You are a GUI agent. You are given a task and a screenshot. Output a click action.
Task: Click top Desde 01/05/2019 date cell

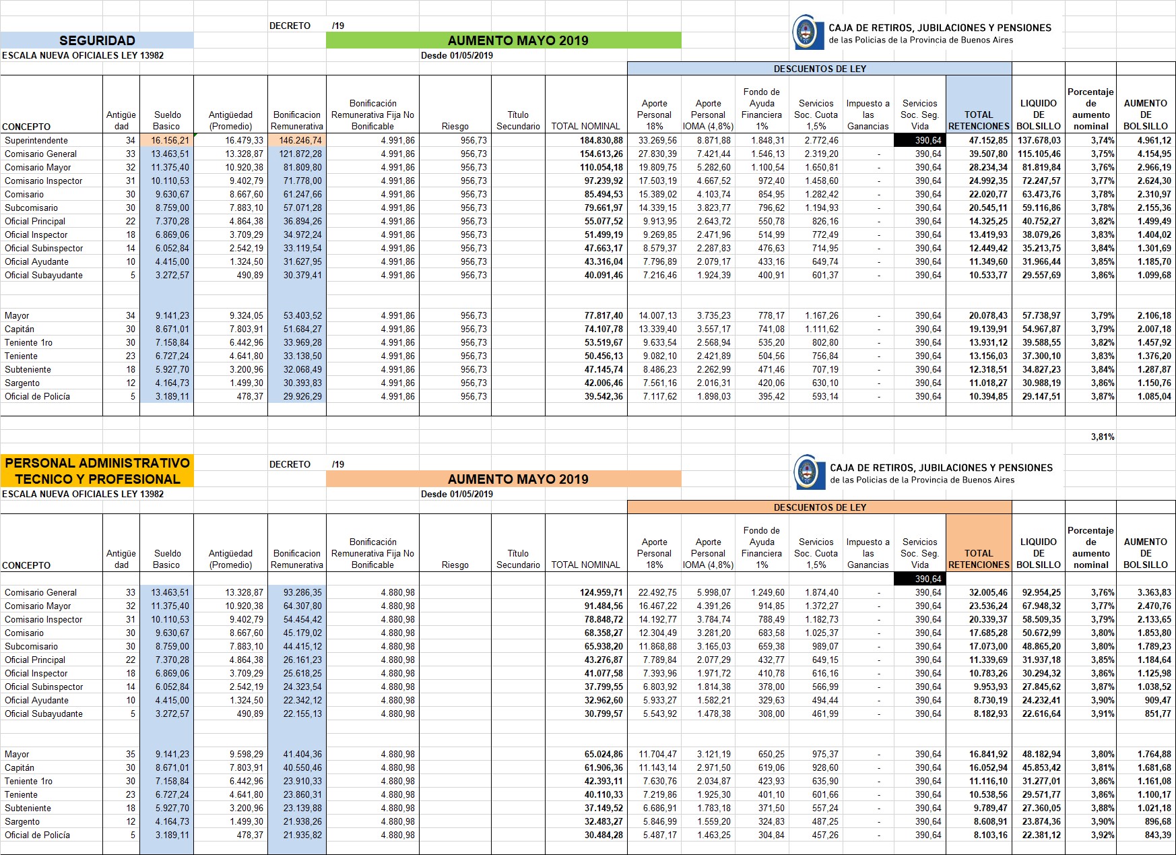pos(457,55)
